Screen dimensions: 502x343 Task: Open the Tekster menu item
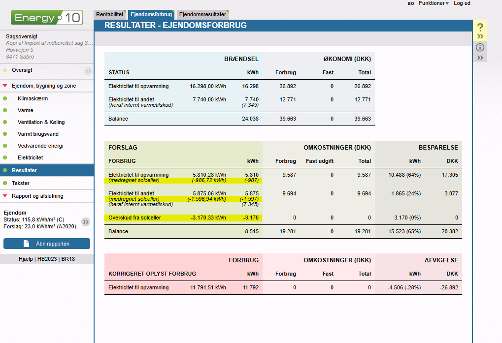click(21, 183)
